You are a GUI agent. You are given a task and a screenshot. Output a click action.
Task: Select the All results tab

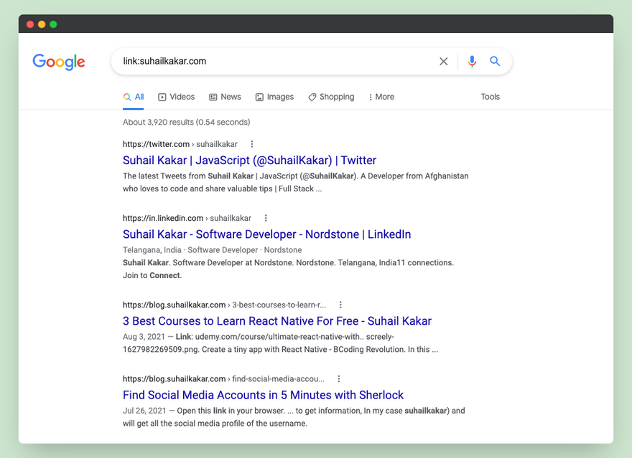point(134,97)
